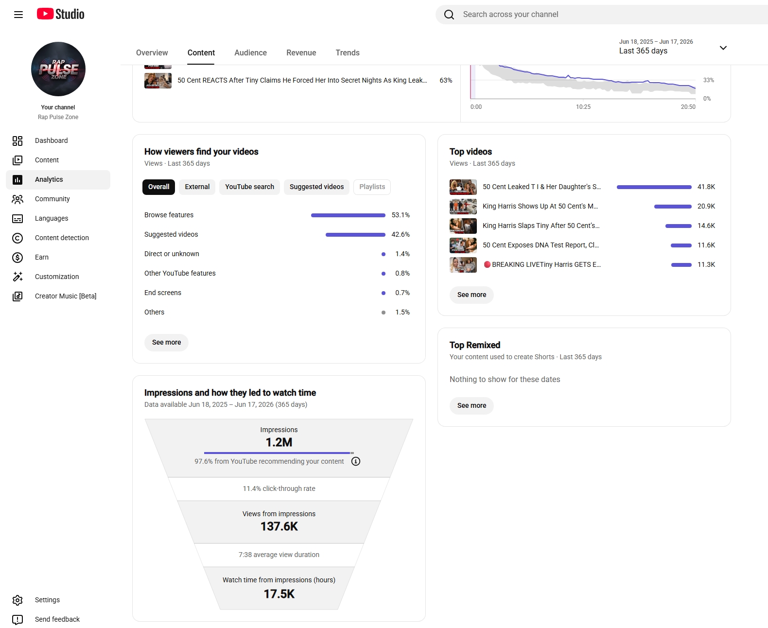
Task: Click Send feedback label
Action: coord(57,619)
